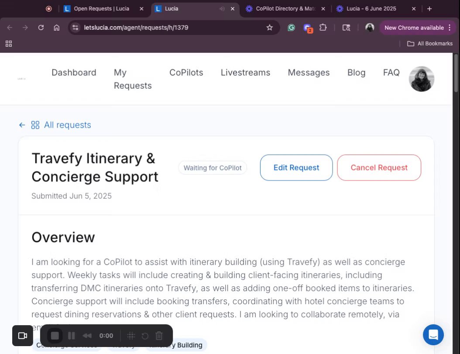Open extension with orange badge 2
This screenshot has width=460, height=354.
[308, 28]
